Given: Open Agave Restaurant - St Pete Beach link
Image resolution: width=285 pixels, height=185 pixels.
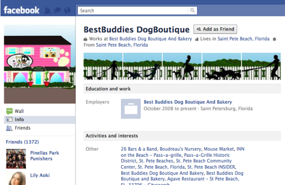Looking at the screenshot, I should click(x=203, y=179).
